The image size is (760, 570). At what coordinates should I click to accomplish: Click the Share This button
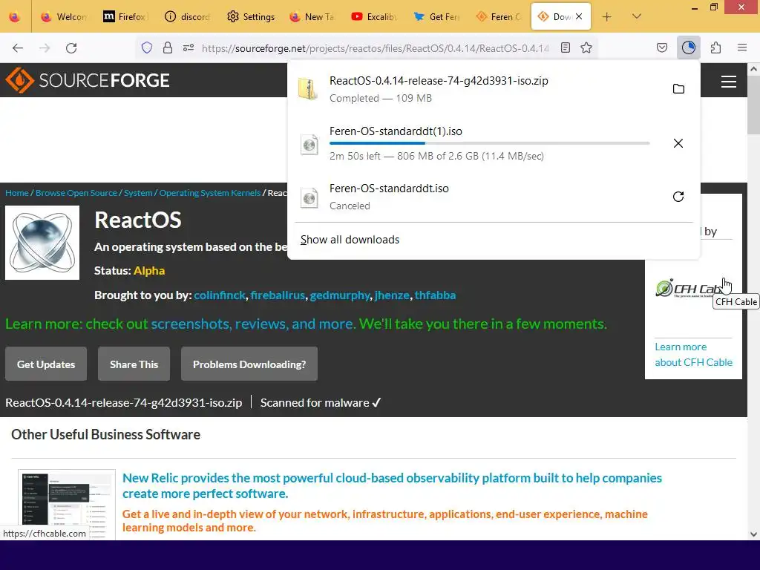coord(134,364)
